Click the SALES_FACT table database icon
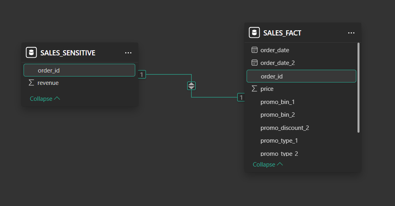 point(254,33)
